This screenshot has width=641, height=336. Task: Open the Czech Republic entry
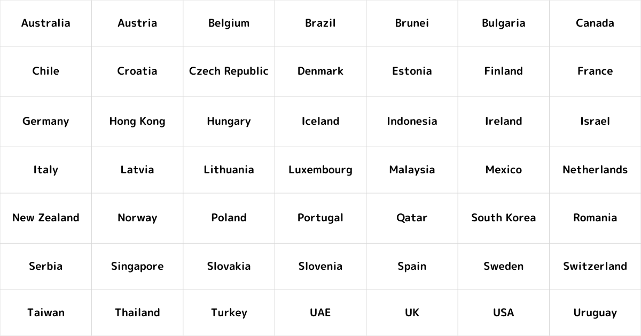pyautogui.click(x=229, y=71)
